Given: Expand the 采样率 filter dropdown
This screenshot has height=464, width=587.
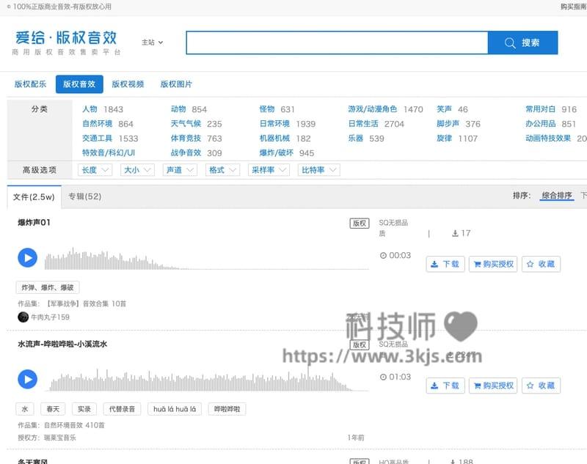Looking at the screenshot, I should click(269, 170).
